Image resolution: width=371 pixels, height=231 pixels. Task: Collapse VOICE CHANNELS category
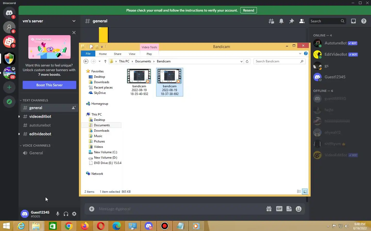[x=35, y=146]
